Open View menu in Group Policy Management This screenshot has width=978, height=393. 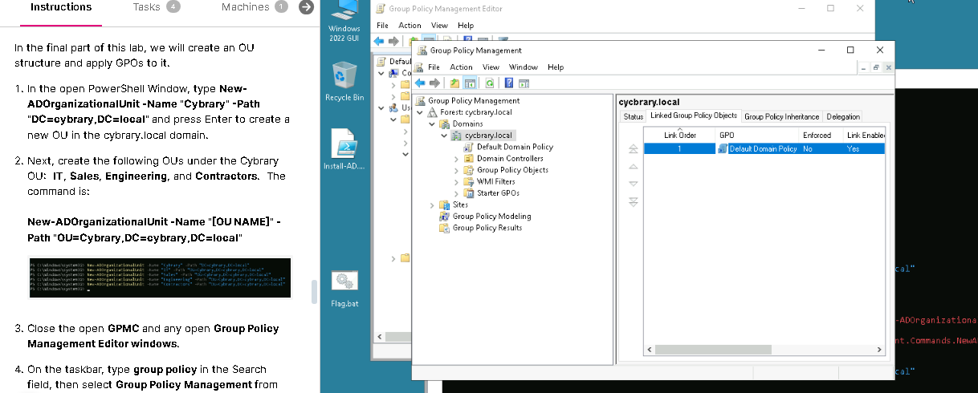coord(491,67)
